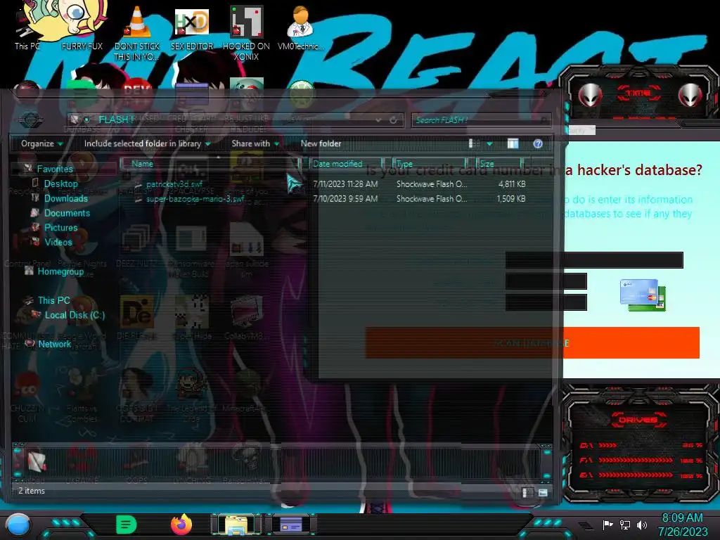Open Downloads in the navigation pane
This screenshot has height=540, width=720.
[65, 198]
